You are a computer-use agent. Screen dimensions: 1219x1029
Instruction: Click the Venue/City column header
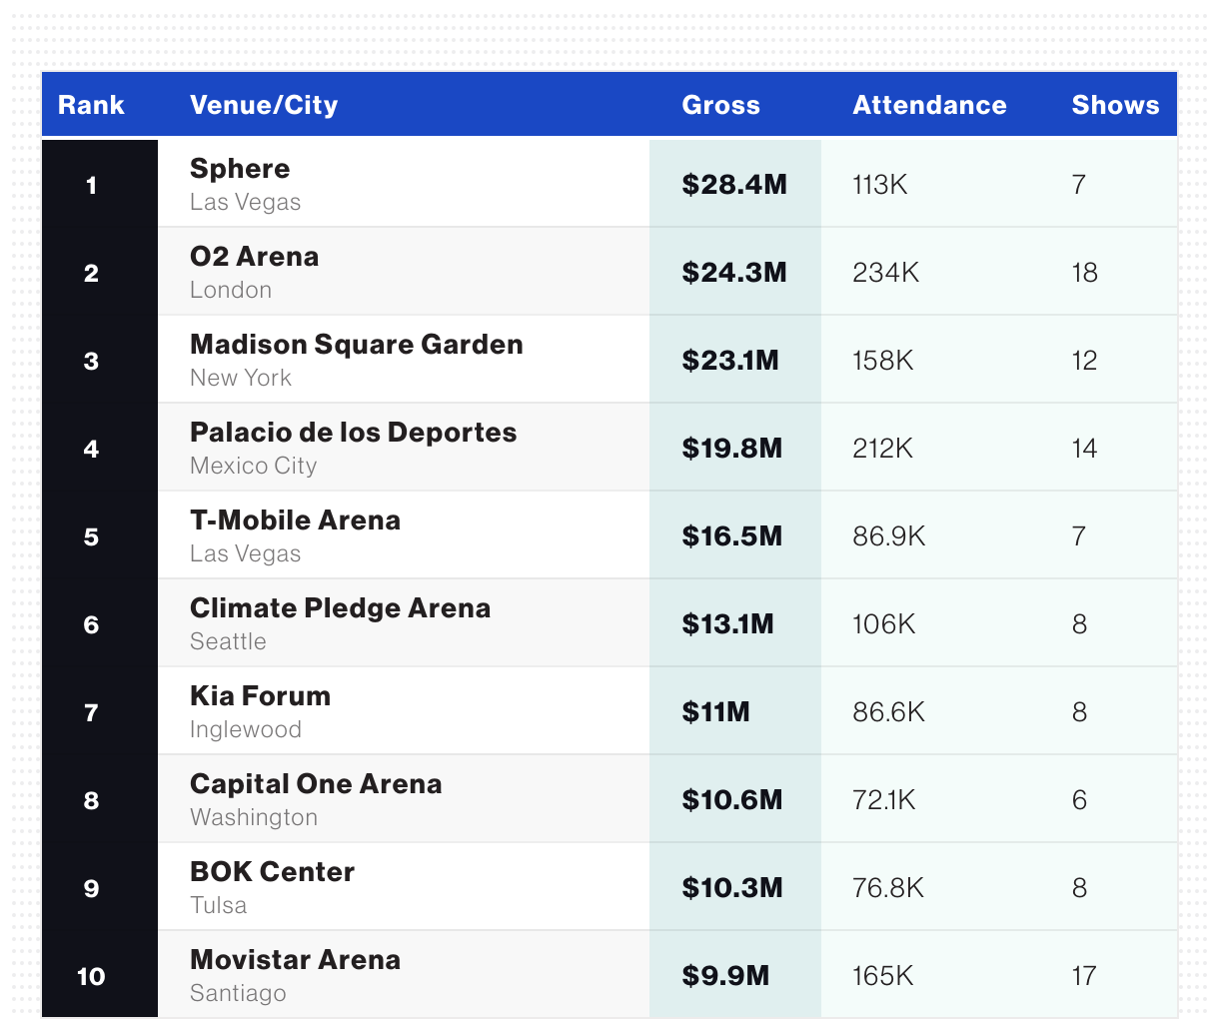pos(264,105)
